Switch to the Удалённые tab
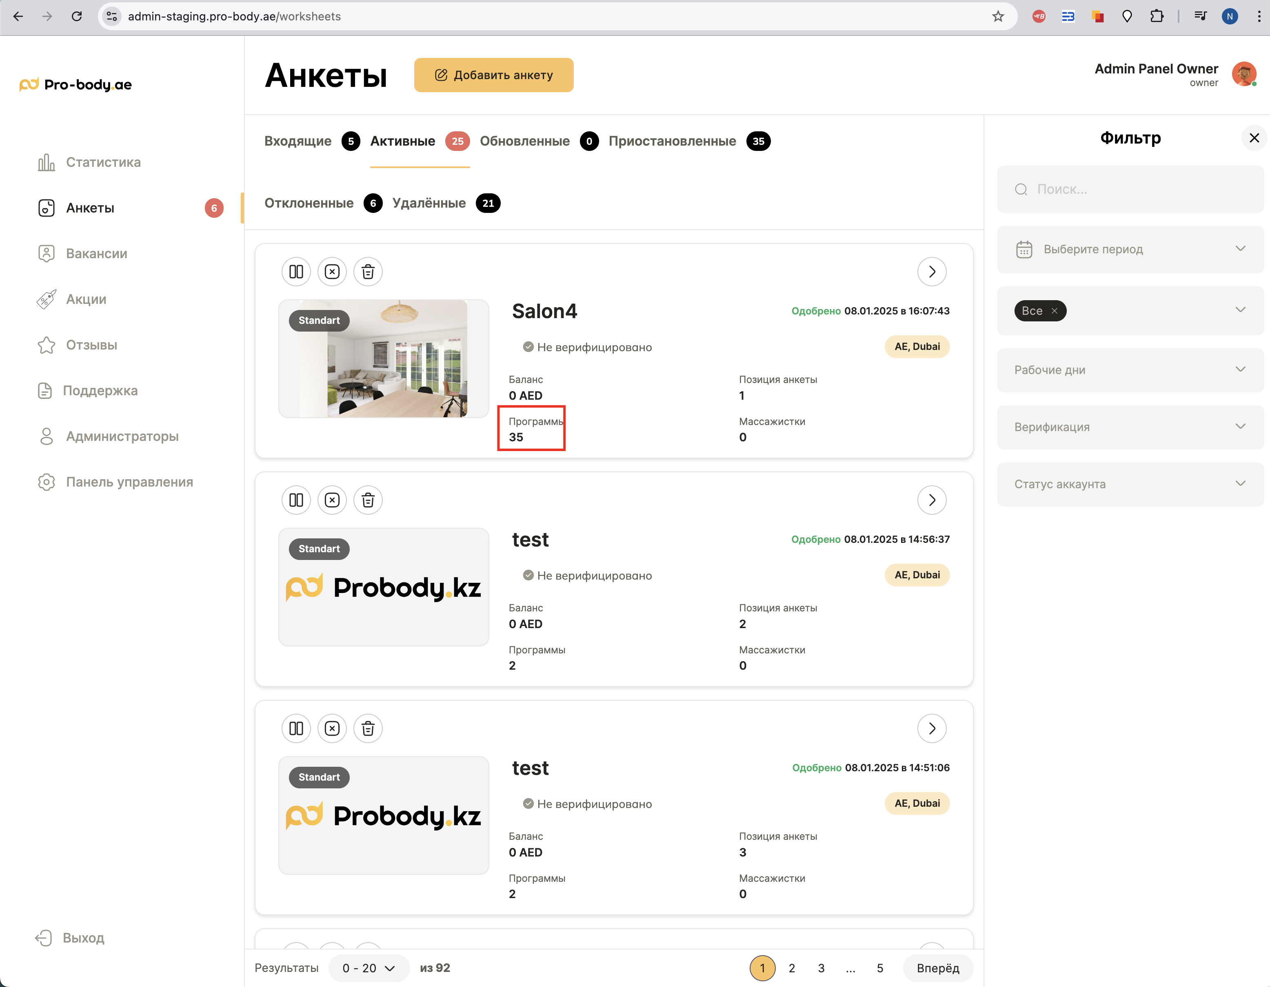 pos(429,203)
